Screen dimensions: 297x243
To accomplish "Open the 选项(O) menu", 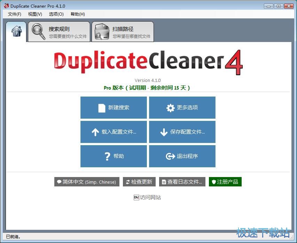I will tap(56, 14).
